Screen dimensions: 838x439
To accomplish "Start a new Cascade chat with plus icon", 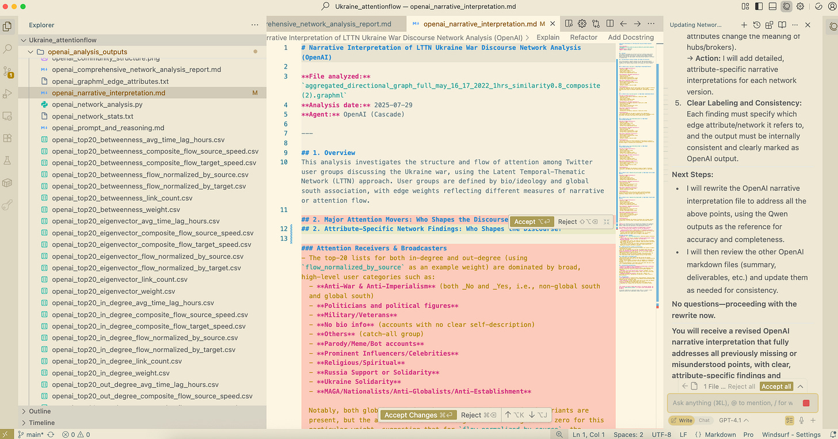I will 744,25.
